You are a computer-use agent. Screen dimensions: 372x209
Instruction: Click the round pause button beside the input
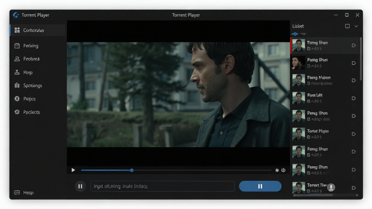click(80, 186)
